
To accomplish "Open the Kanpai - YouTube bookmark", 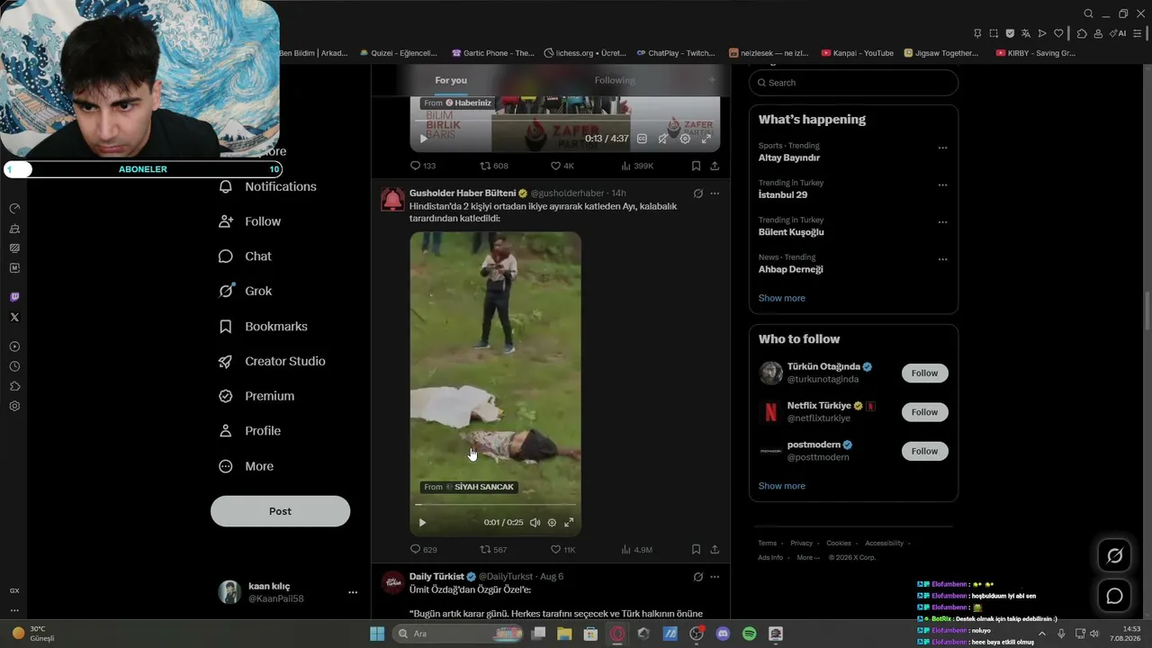I will (x=858, y=53).
